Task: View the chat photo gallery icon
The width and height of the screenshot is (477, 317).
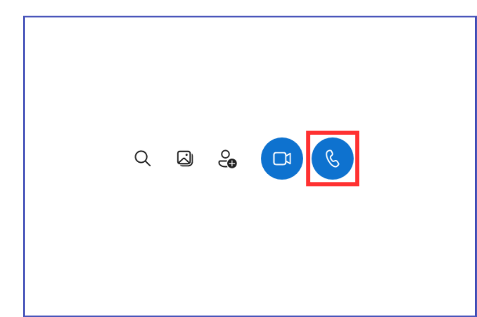Action: (x=185, y=158)
